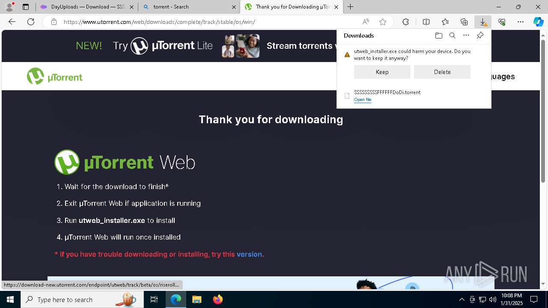Open Edge Settings and more menu
This screenshot has height=308, width=548.
click(x=521, y=22)
